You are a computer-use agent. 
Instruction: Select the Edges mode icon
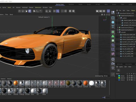23,11
